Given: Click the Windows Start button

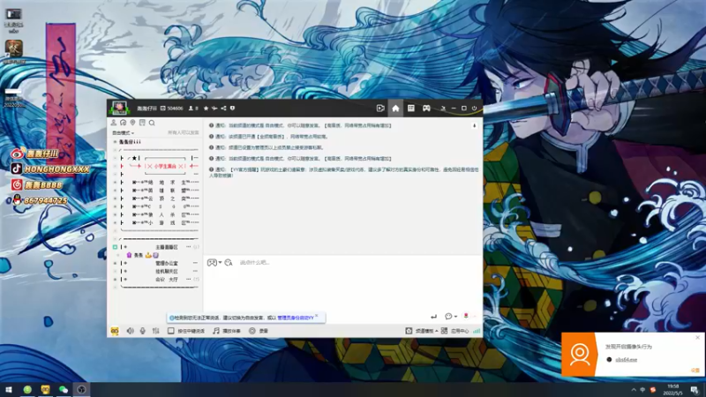Looking at the screenshot, I should click(9, 390).
